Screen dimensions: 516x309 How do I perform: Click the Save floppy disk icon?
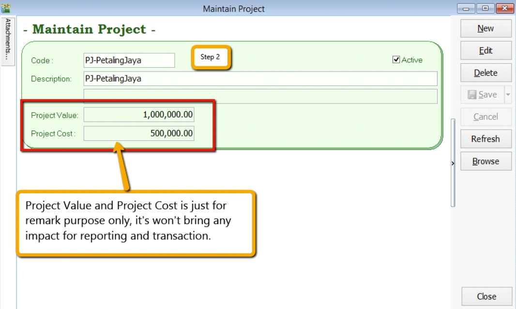pyautogui.click(x=472, y=95)
